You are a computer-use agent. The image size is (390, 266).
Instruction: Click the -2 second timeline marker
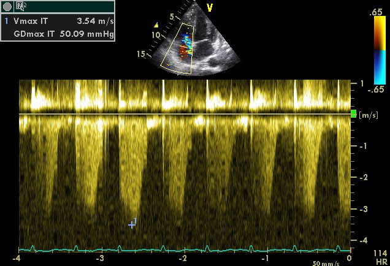[183, 259]
